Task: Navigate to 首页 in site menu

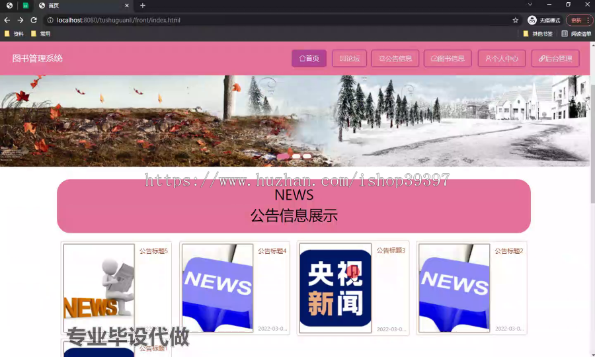Action: [309, 58]
